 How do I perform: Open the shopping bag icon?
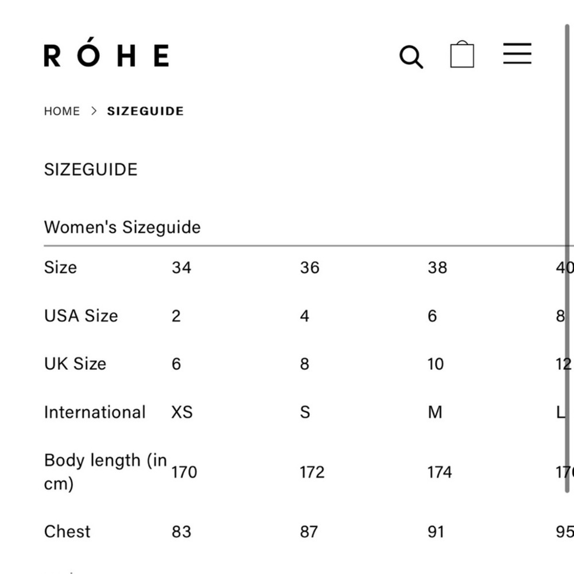tap(462, 54)
